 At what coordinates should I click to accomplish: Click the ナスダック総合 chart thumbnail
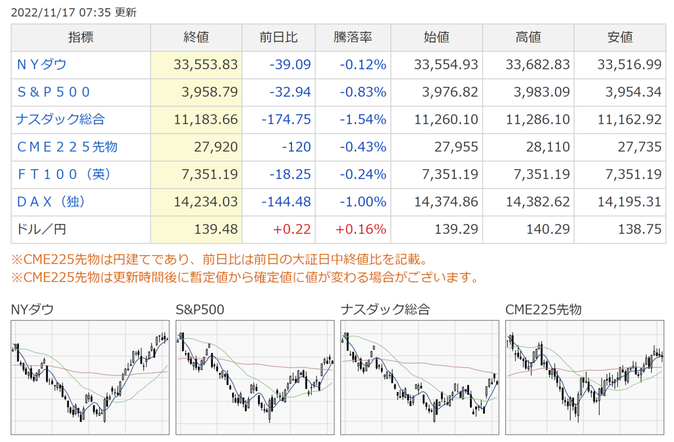[420, 377]
